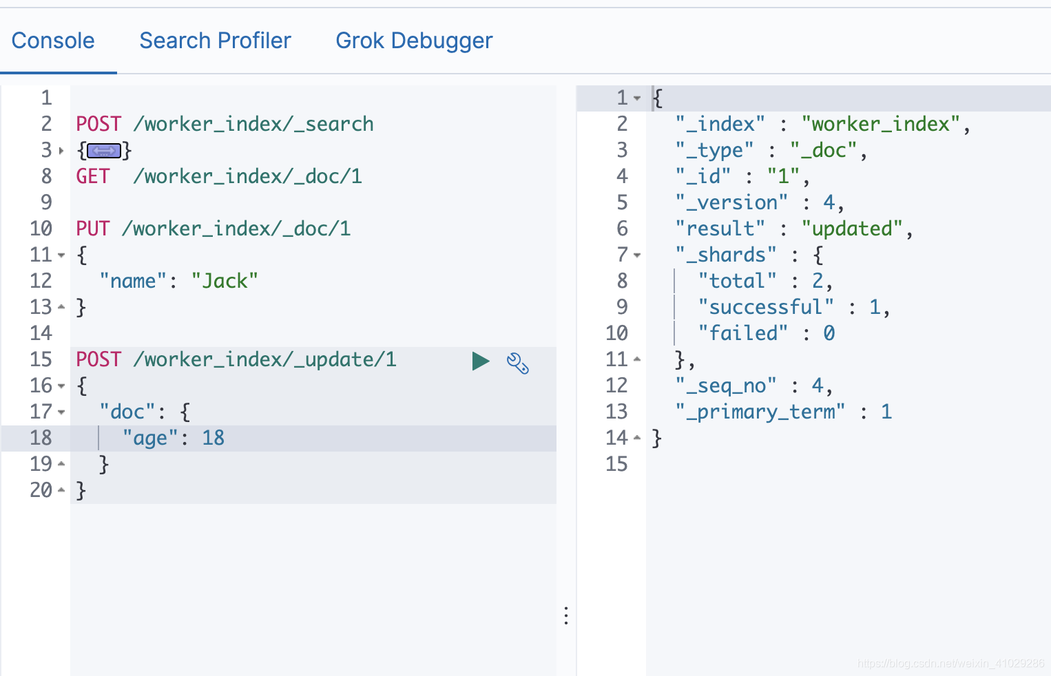Image resolution: width=1051 pixels, height=676 pixels.
Task: Grab the vertical panel resize handle dots
Action: (566, 615)
